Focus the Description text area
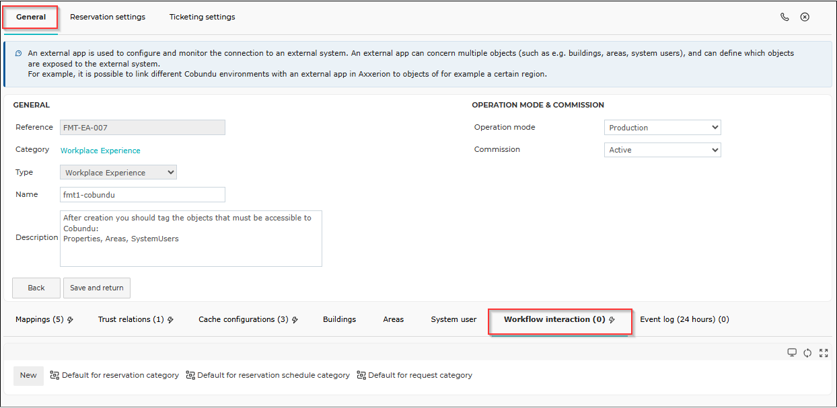The width and height of the screenshot is (837, 408). pos(191,239)
